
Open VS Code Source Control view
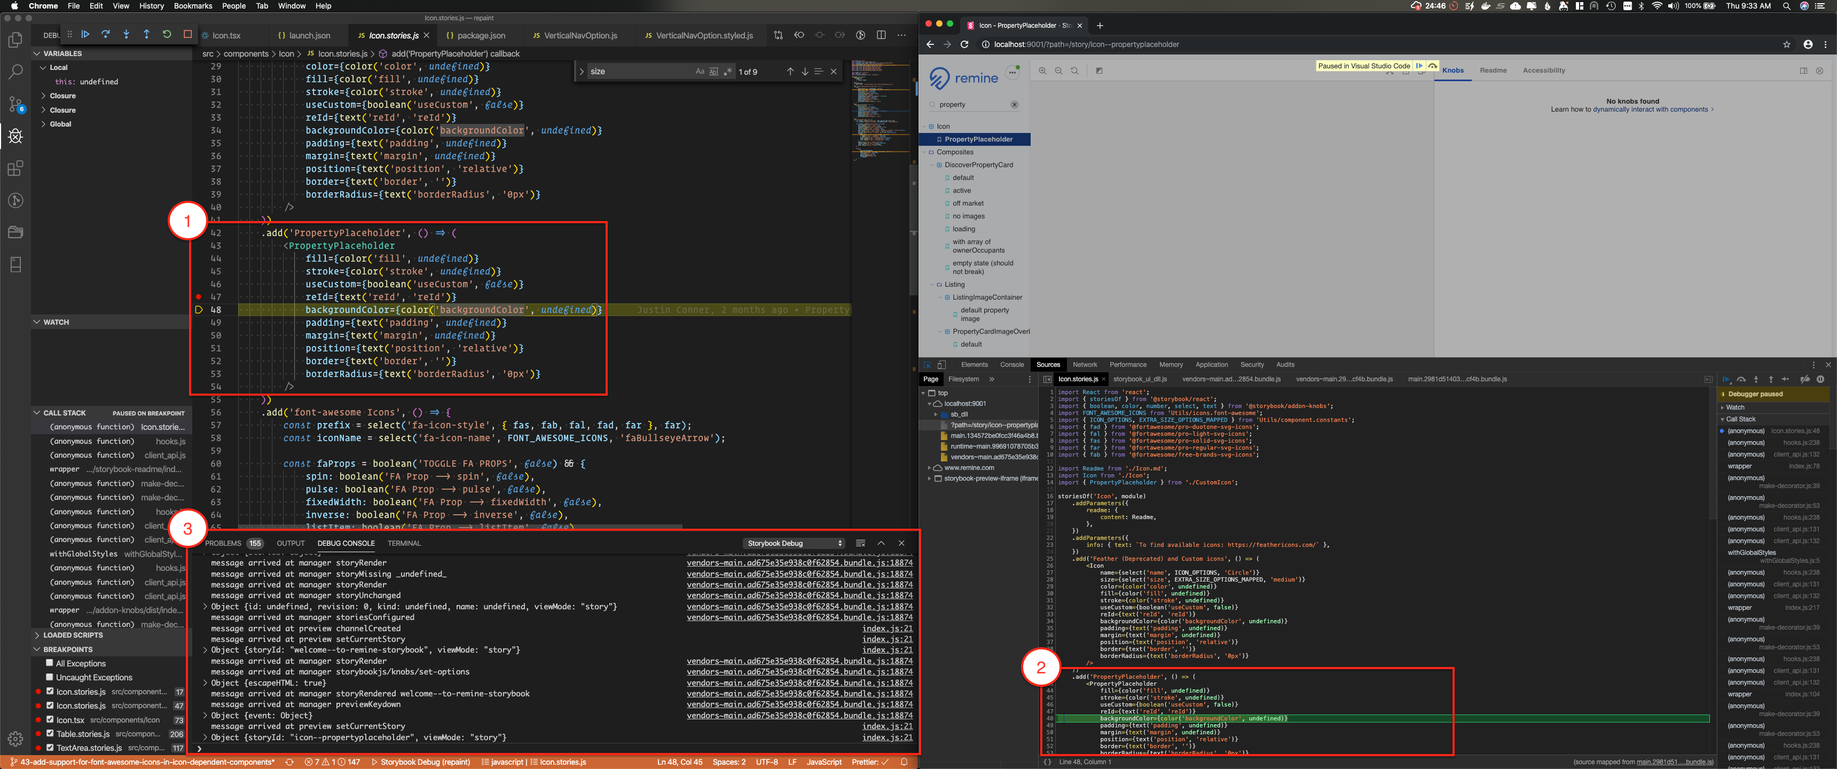[15, 104]
